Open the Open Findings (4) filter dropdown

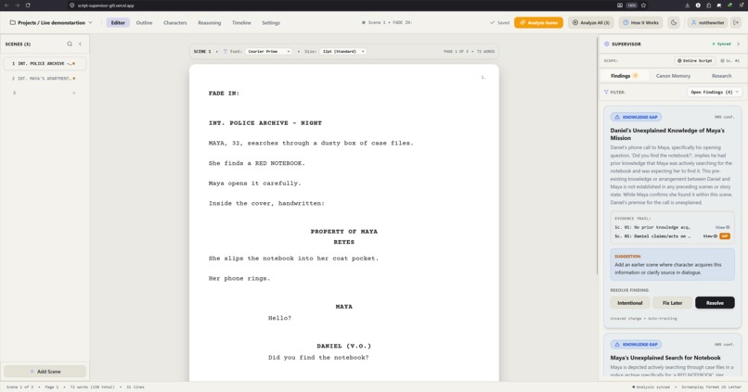(715, 92)
